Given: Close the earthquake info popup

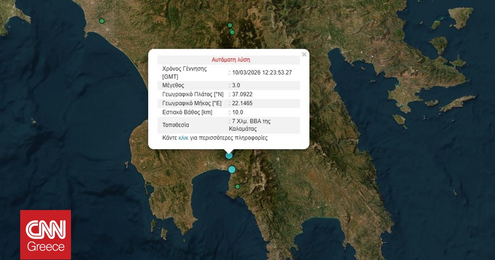Looking at the screenshot, I should point(304,54).
